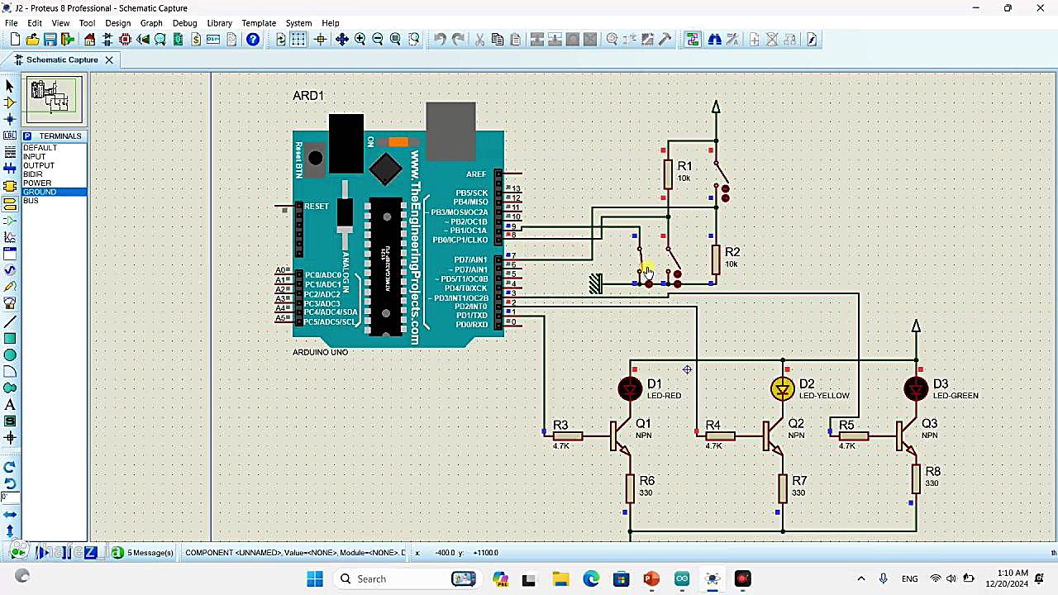Click the X-Mirror horizontal flip button

[x=10, y=515]
